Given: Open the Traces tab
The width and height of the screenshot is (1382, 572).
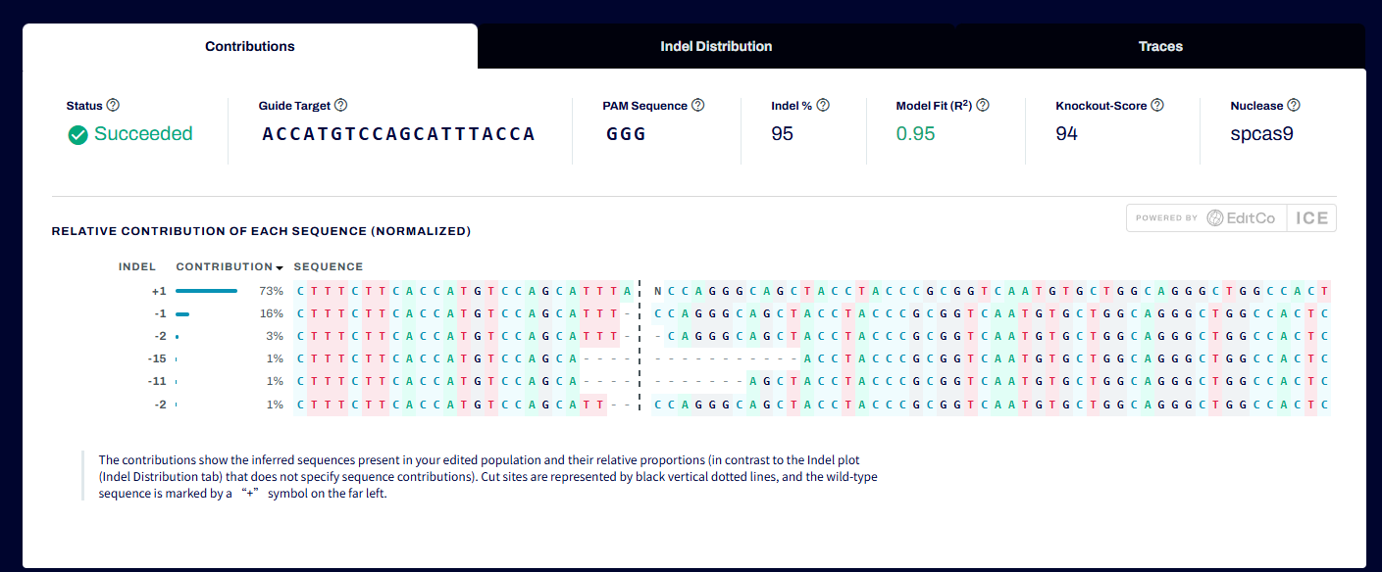Looking at the screenshot, I should click(1160, 46).
